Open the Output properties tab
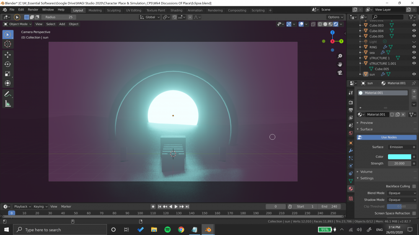The width and height of the screenshot is (419, 235). 351,110
